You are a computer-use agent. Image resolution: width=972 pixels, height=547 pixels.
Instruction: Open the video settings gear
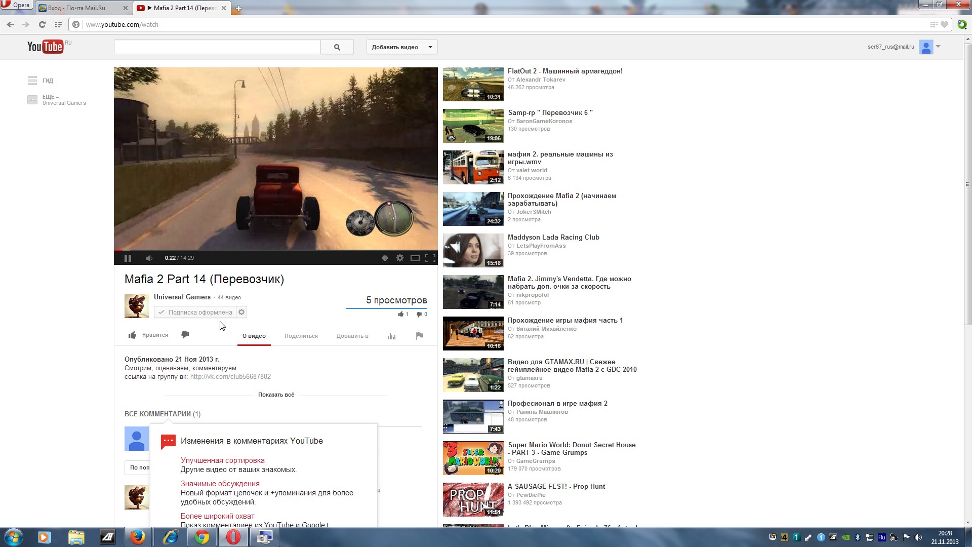pyautogui.click(x=400, y=258)
